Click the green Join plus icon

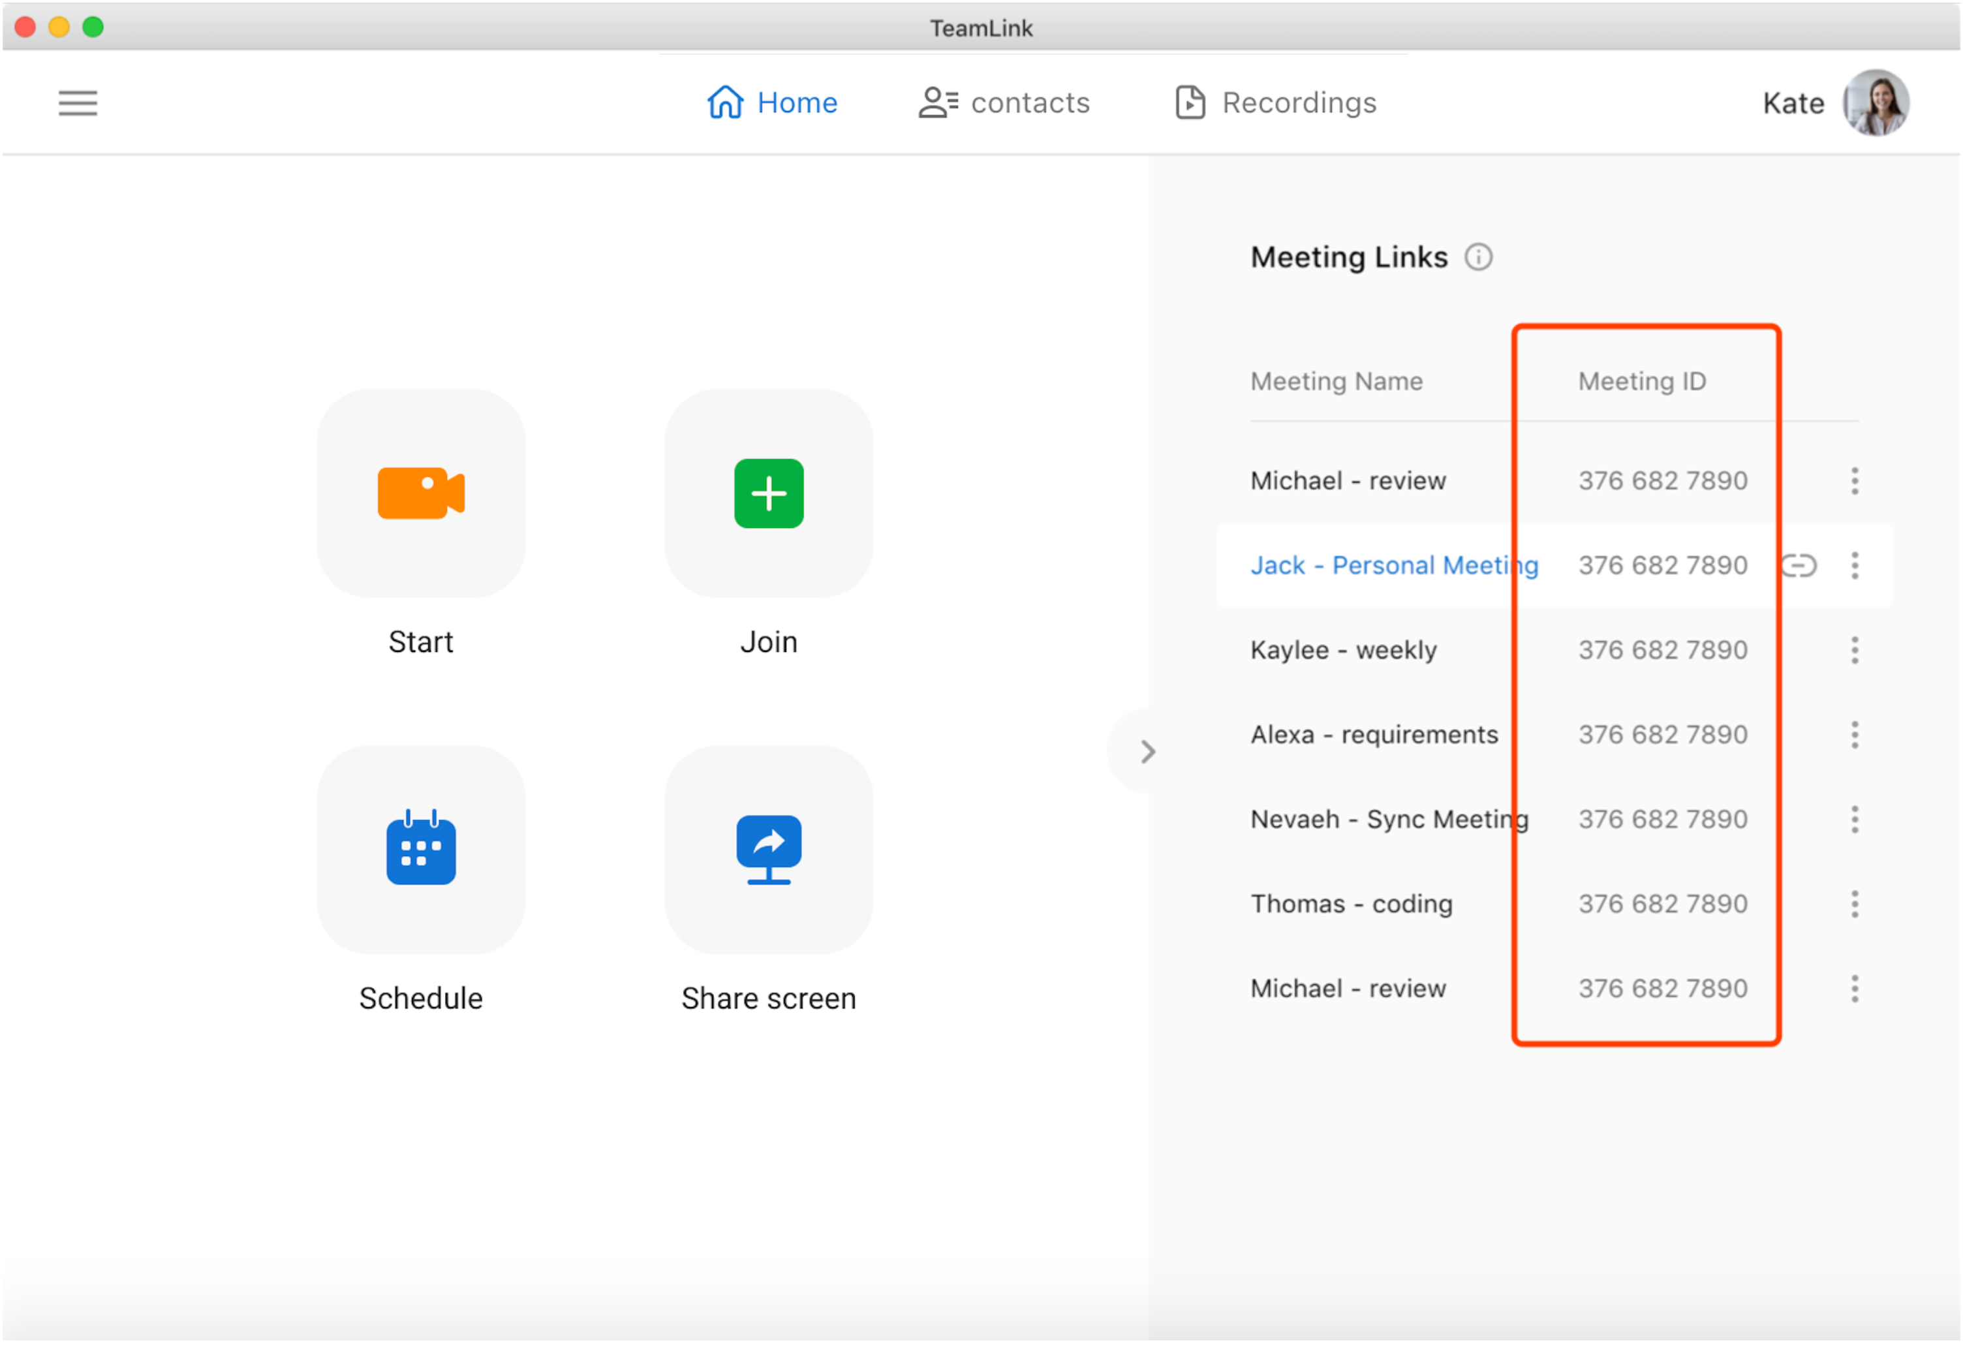click(769, 493)
